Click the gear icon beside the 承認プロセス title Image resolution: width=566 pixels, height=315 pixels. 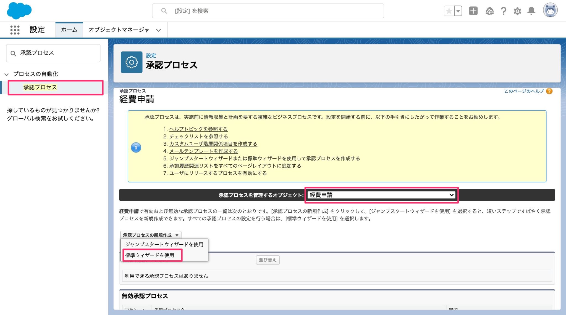pyautogui.click(x=132, y=62)
